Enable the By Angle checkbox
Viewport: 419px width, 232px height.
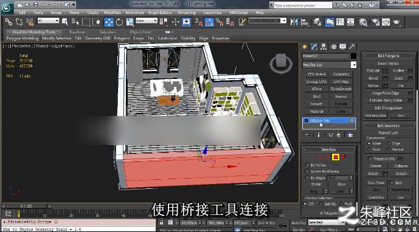pos(307,177)
